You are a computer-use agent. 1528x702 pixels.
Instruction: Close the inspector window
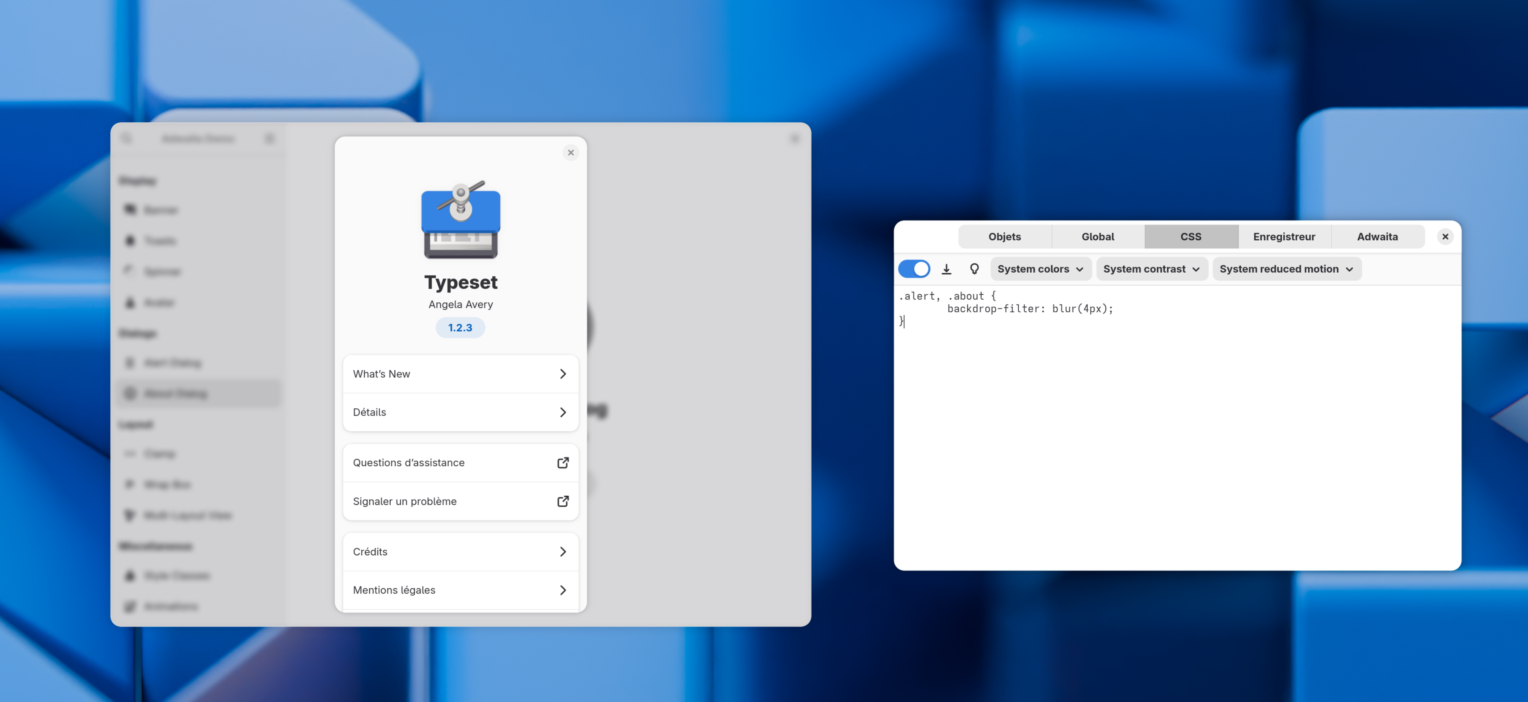point(1445,237)
